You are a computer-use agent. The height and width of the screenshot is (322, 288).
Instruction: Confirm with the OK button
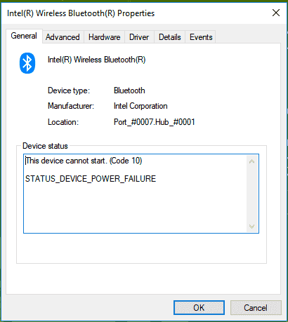click(x=199, y=308)
